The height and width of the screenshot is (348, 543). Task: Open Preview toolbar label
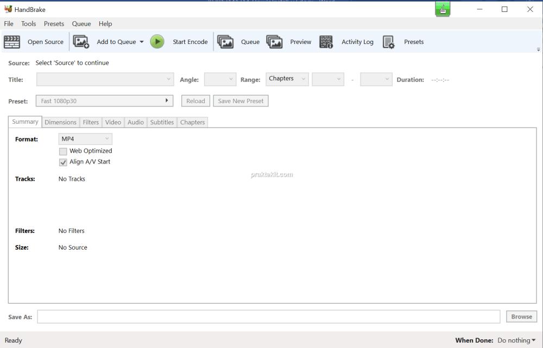pos(301,42)
